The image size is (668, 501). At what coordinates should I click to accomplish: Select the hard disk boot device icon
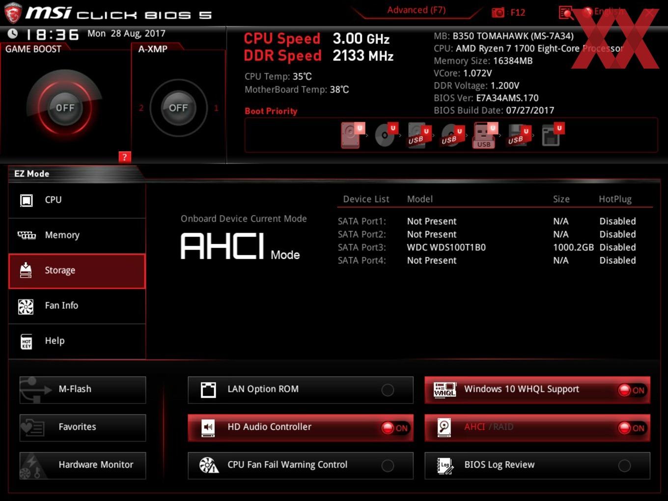352,135
